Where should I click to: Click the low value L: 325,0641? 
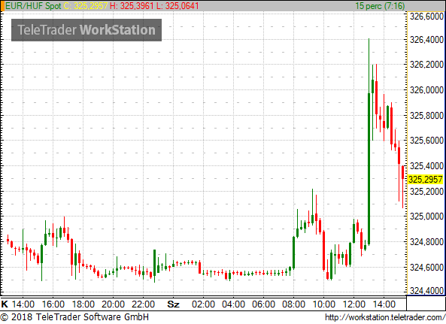pos(177,6)
